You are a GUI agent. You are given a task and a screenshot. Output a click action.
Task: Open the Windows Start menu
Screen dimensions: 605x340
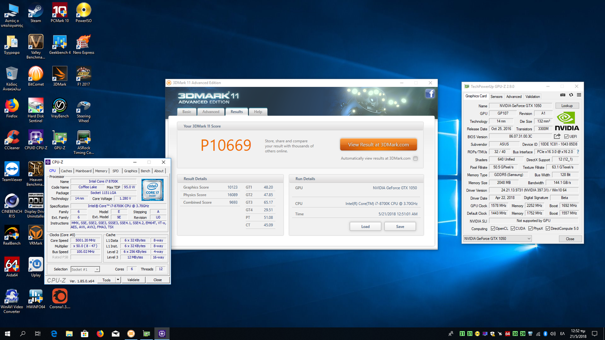click(x=8, y=334)
